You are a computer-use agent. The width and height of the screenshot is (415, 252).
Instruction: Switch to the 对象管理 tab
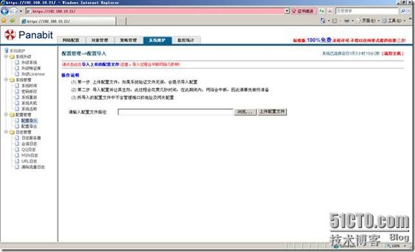99,40
